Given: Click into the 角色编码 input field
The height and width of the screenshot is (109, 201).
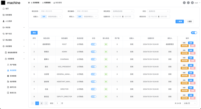Looking at the screenshot, I should 87,11.
